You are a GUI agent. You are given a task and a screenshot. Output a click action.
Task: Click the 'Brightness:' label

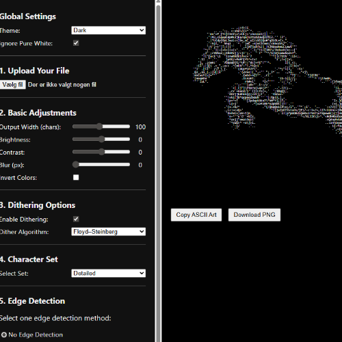click(x=15, y=140)
